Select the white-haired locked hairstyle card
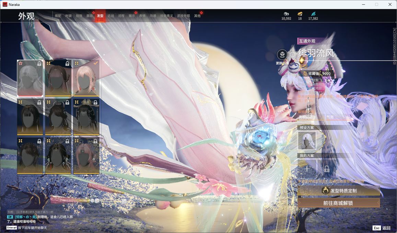 tap(30, 78)
